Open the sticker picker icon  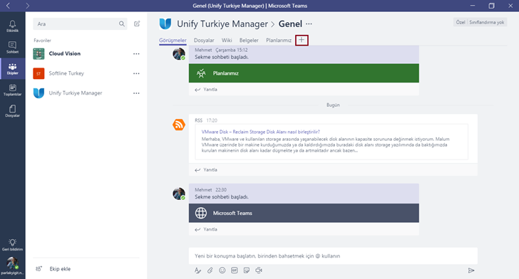click(247, 270)
